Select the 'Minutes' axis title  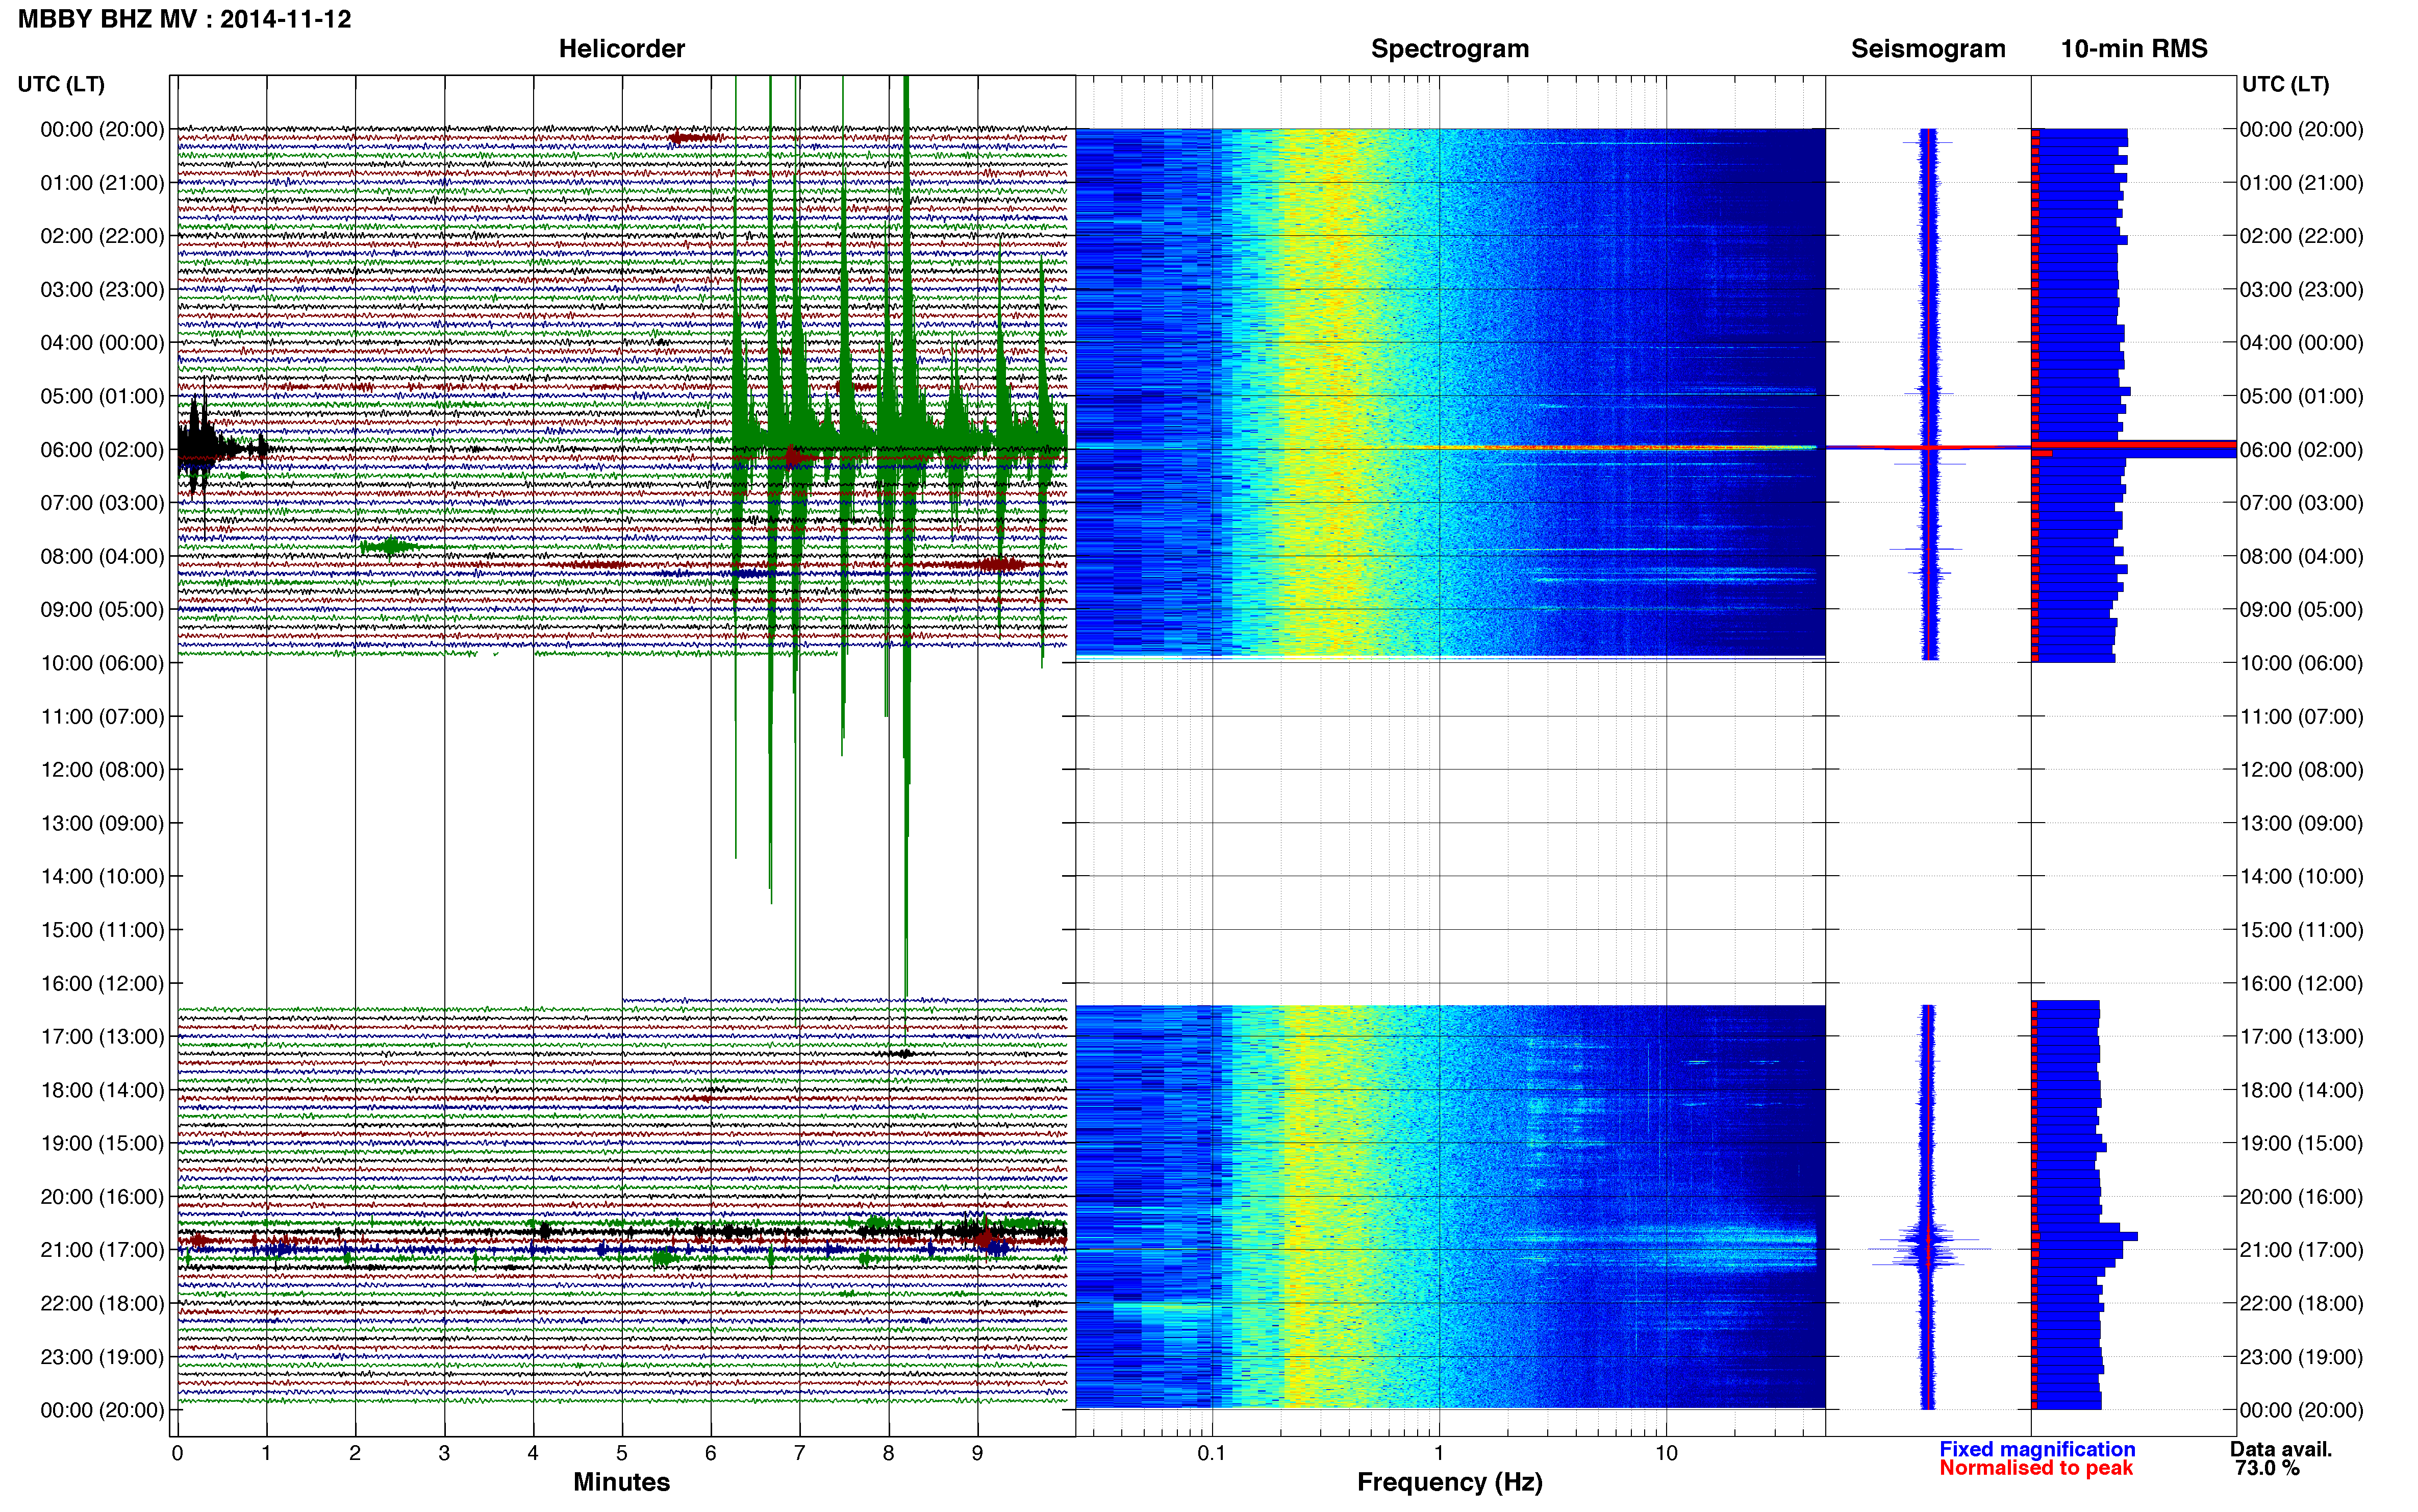[622, 1482]
